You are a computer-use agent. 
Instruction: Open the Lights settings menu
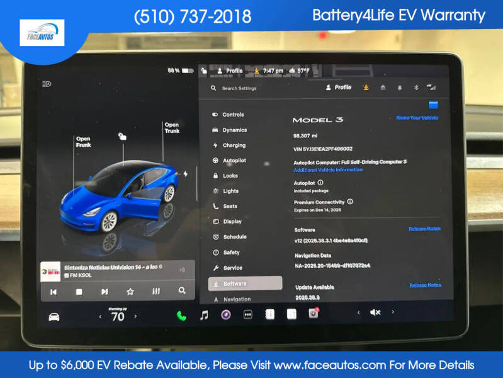(226, 191)
